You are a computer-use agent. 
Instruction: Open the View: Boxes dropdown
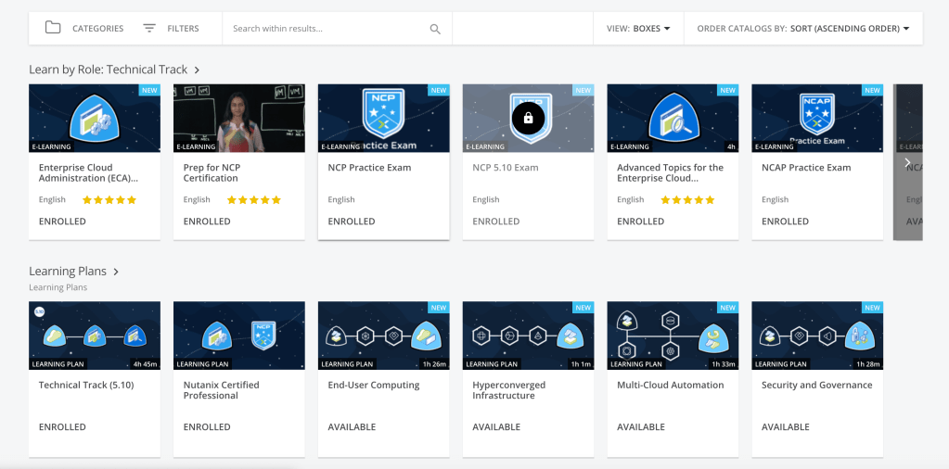click(x=638, y=29)
